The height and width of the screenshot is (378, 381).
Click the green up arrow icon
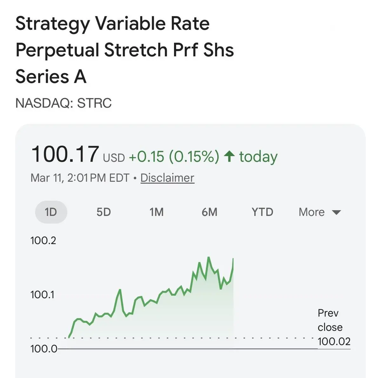coord(229,156)
